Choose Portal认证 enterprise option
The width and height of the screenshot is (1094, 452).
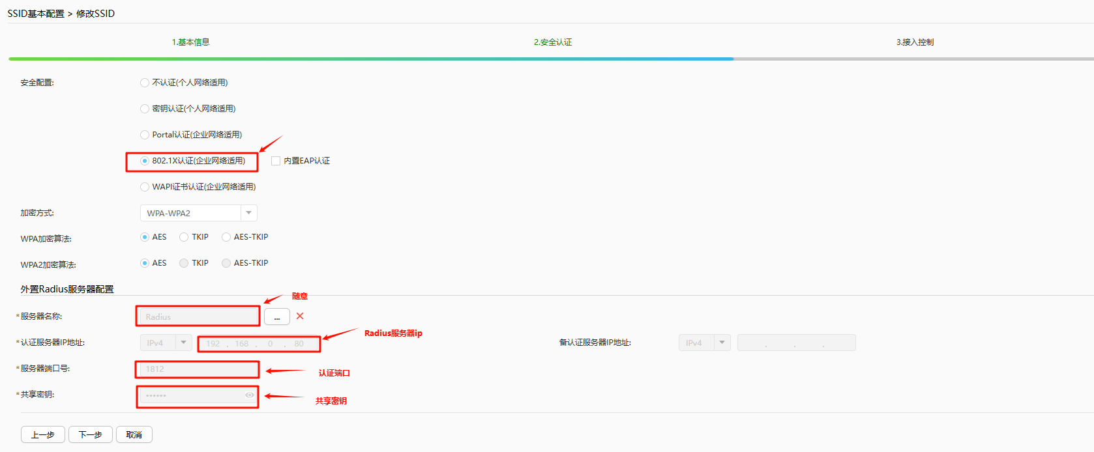(x=145, y=135)
